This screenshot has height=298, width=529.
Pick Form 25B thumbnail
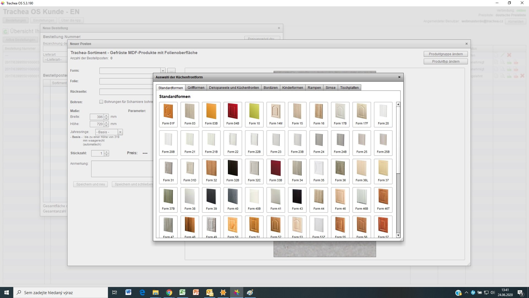383,143
